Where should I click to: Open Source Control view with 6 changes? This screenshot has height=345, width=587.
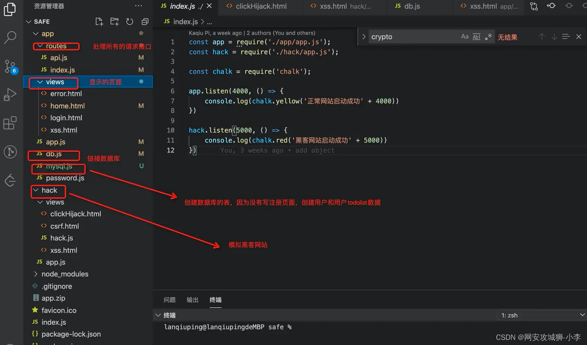pyautogui.click(x=10, y=66)
